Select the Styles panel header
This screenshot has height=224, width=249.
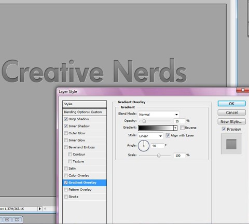coord(85,104)
